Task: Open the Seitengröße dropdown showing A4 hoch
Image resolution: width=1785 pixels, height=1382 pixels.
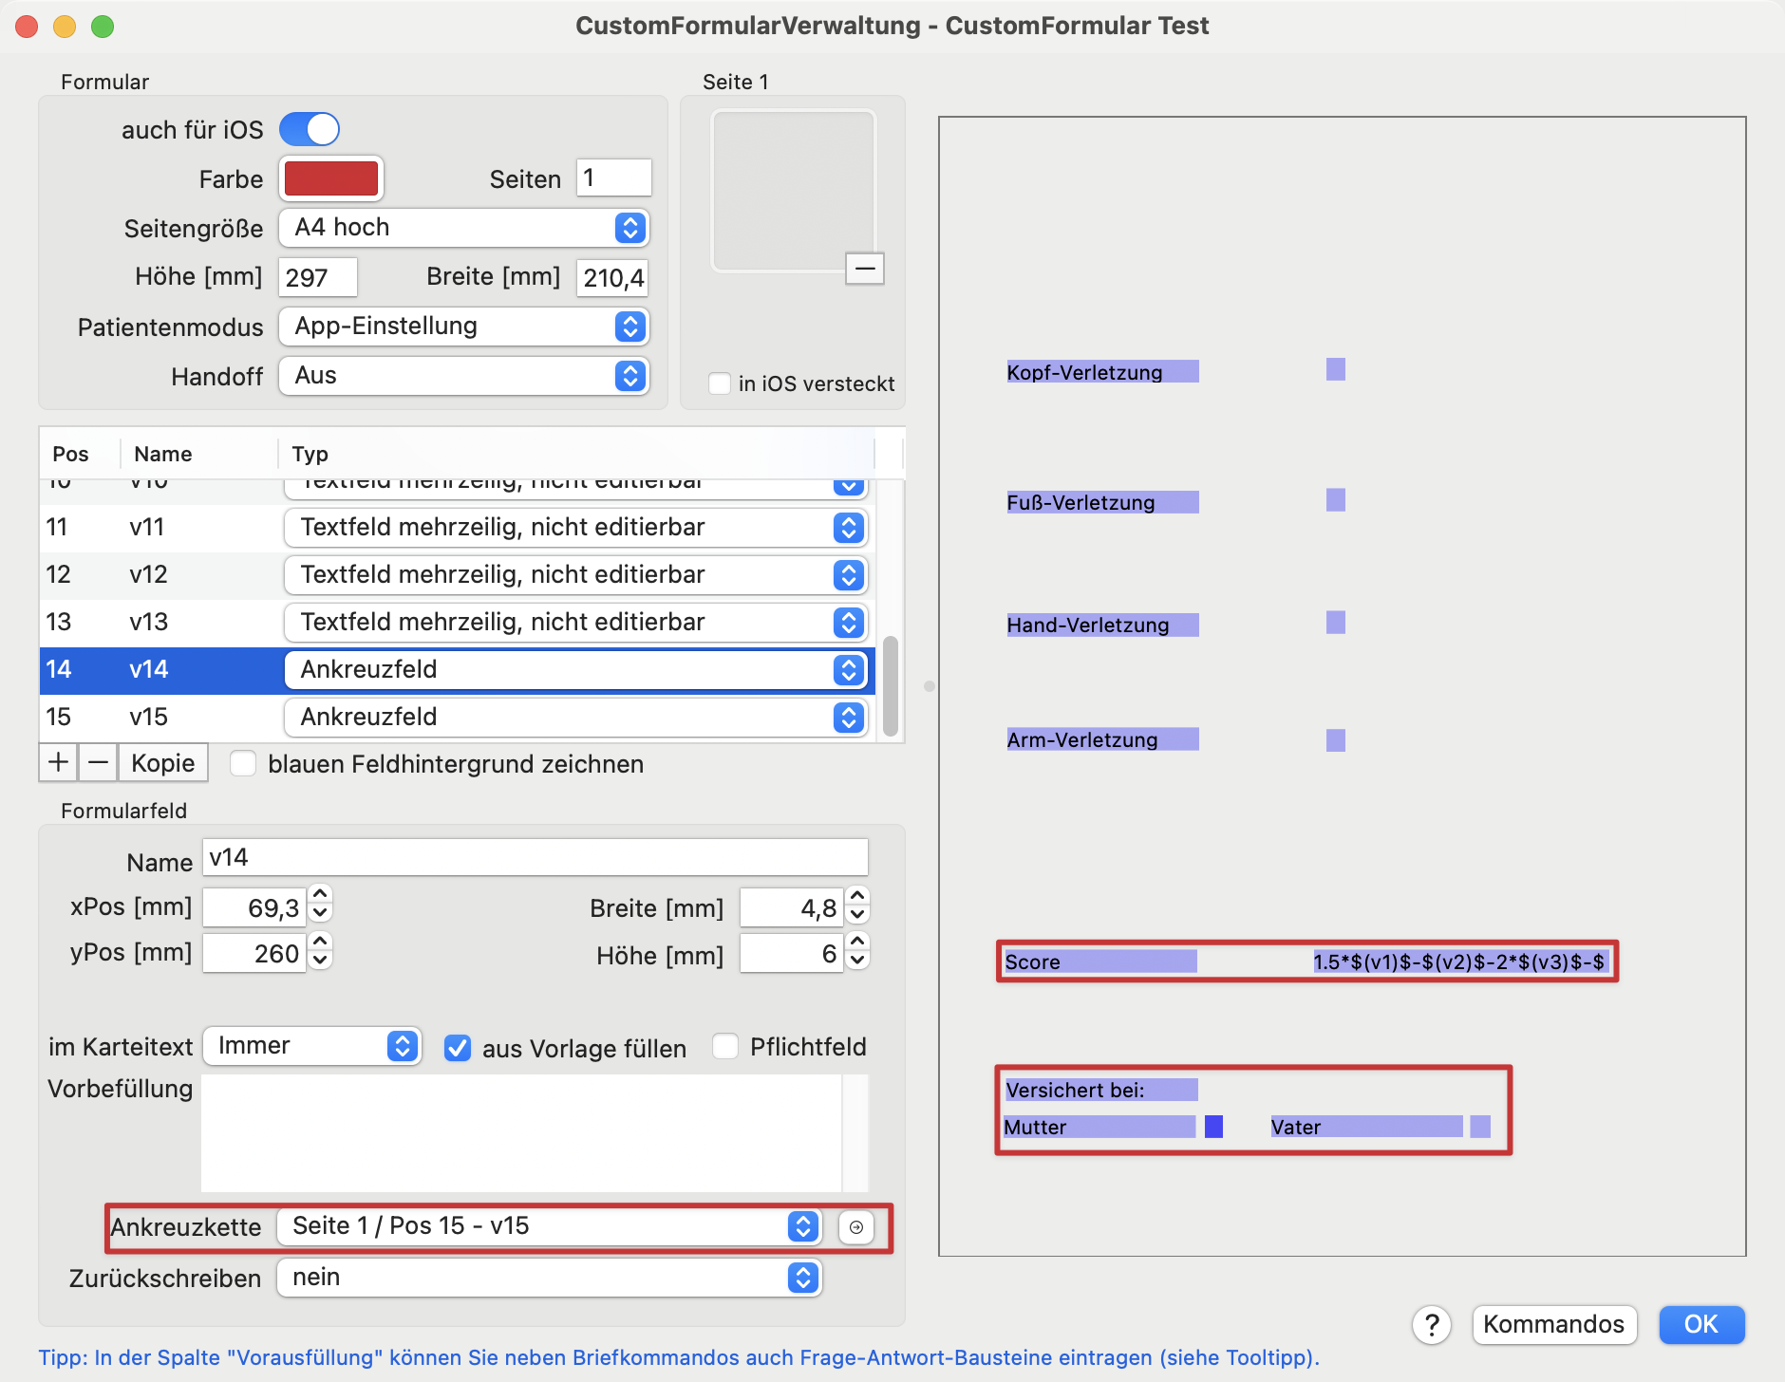Action: tap(463, 228)
